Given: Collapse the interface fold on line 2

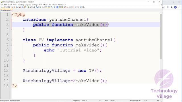Looking at the screenshot, I should (x=11, y=20).
